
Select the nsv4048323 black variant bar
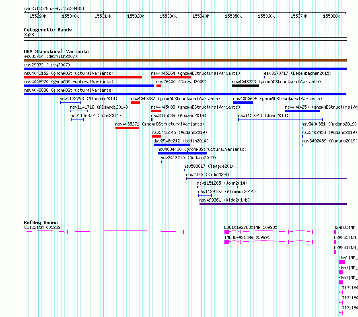tap(245, 86)
